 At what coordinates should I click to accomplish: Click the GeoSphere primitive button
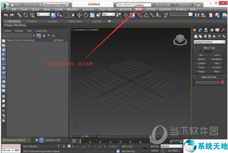(217, 59)
